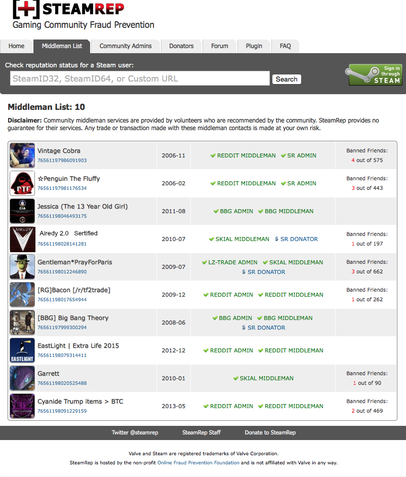
Task: Click Jessica's CIA avatar thumbnail
Action: click(x=22, y=211)
